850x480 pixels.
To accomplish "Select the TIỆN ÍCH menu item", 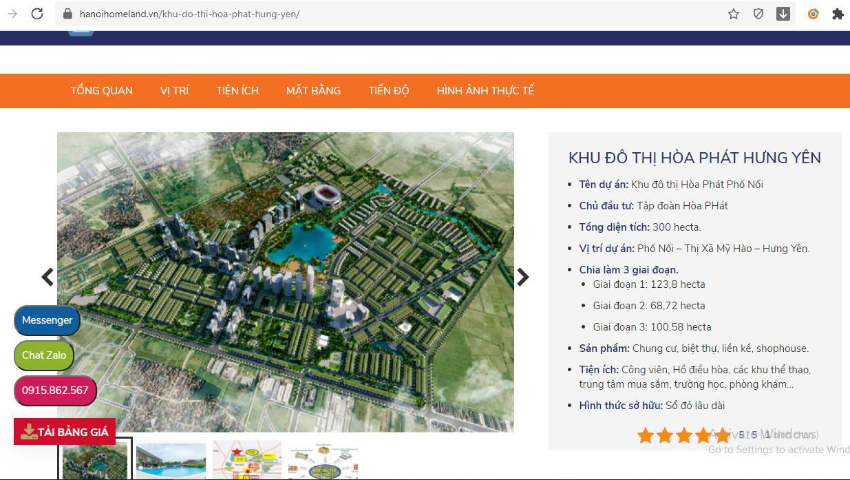I will click(237, 91).
